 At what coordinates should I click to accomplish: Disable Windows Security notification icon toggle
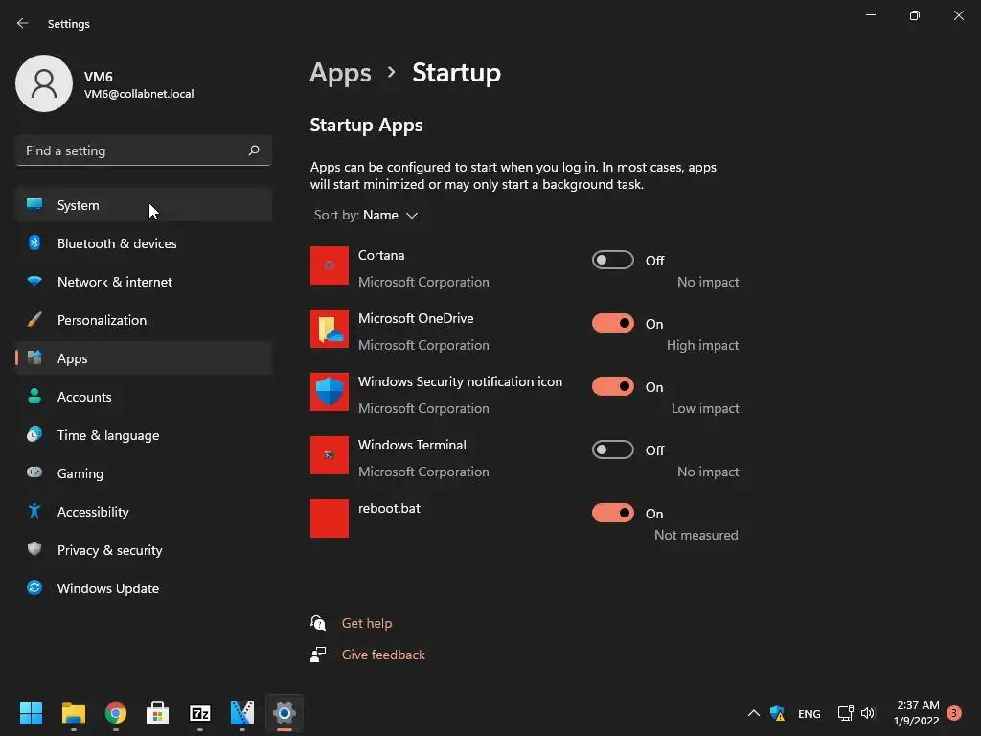[x=612, y=386]
